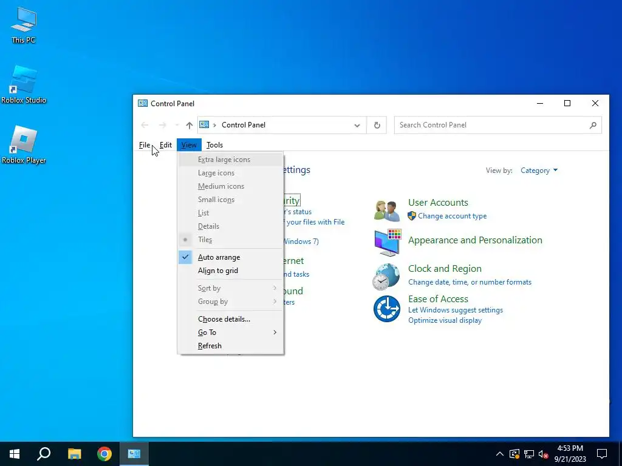This screenshot has height=466, width=622.
Task: Click the Appearance and Personalization monitor icon
Action: pyautogui.click(x=388, y=243)
